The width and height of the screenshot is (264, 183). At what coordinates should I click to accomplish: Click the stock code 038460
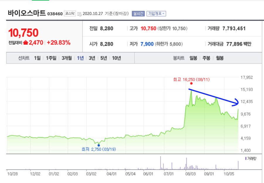[x=55, y=14]
